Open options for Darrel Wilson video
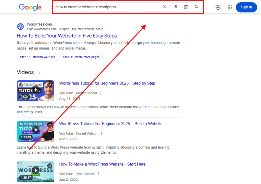The height and width of the screenshot is (184, 261). pos(101,133)
